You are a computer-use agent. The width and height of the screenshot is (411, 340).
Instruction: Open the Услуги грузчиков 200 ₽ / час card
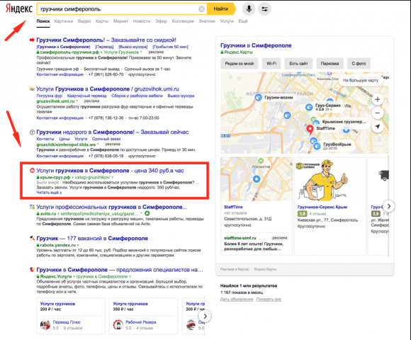pyautogui.click(x=71, y=316)
